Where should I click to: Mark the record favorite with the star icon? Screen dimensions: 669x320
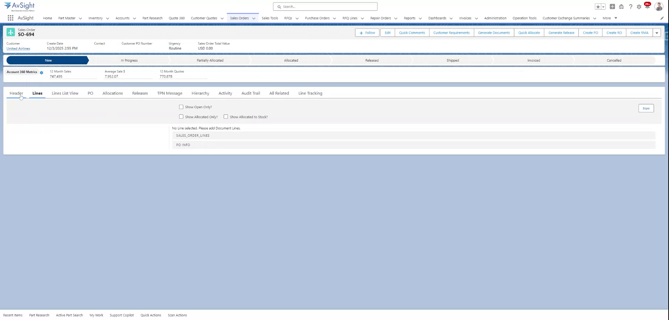597,6
